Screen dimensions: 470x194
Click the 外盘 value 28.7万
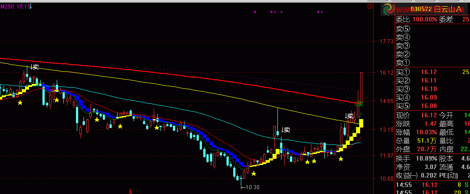427,149
